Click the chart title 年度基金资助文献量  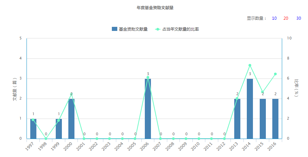[x=155, y=8]
